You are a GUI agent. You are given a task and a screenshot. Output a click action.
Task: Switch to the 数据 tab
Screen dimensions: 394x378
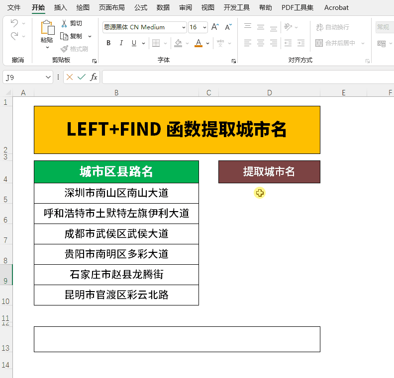pos(163,7)
